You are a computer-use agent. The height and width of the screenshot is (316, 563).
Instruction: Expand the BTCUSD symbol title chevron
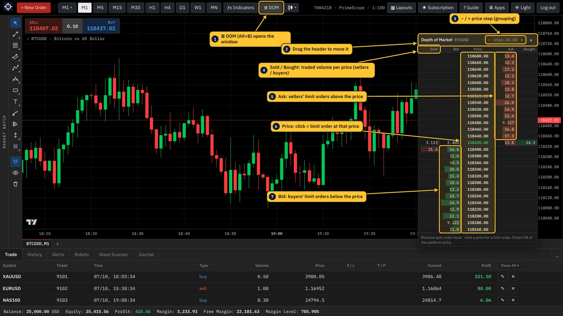28,39
